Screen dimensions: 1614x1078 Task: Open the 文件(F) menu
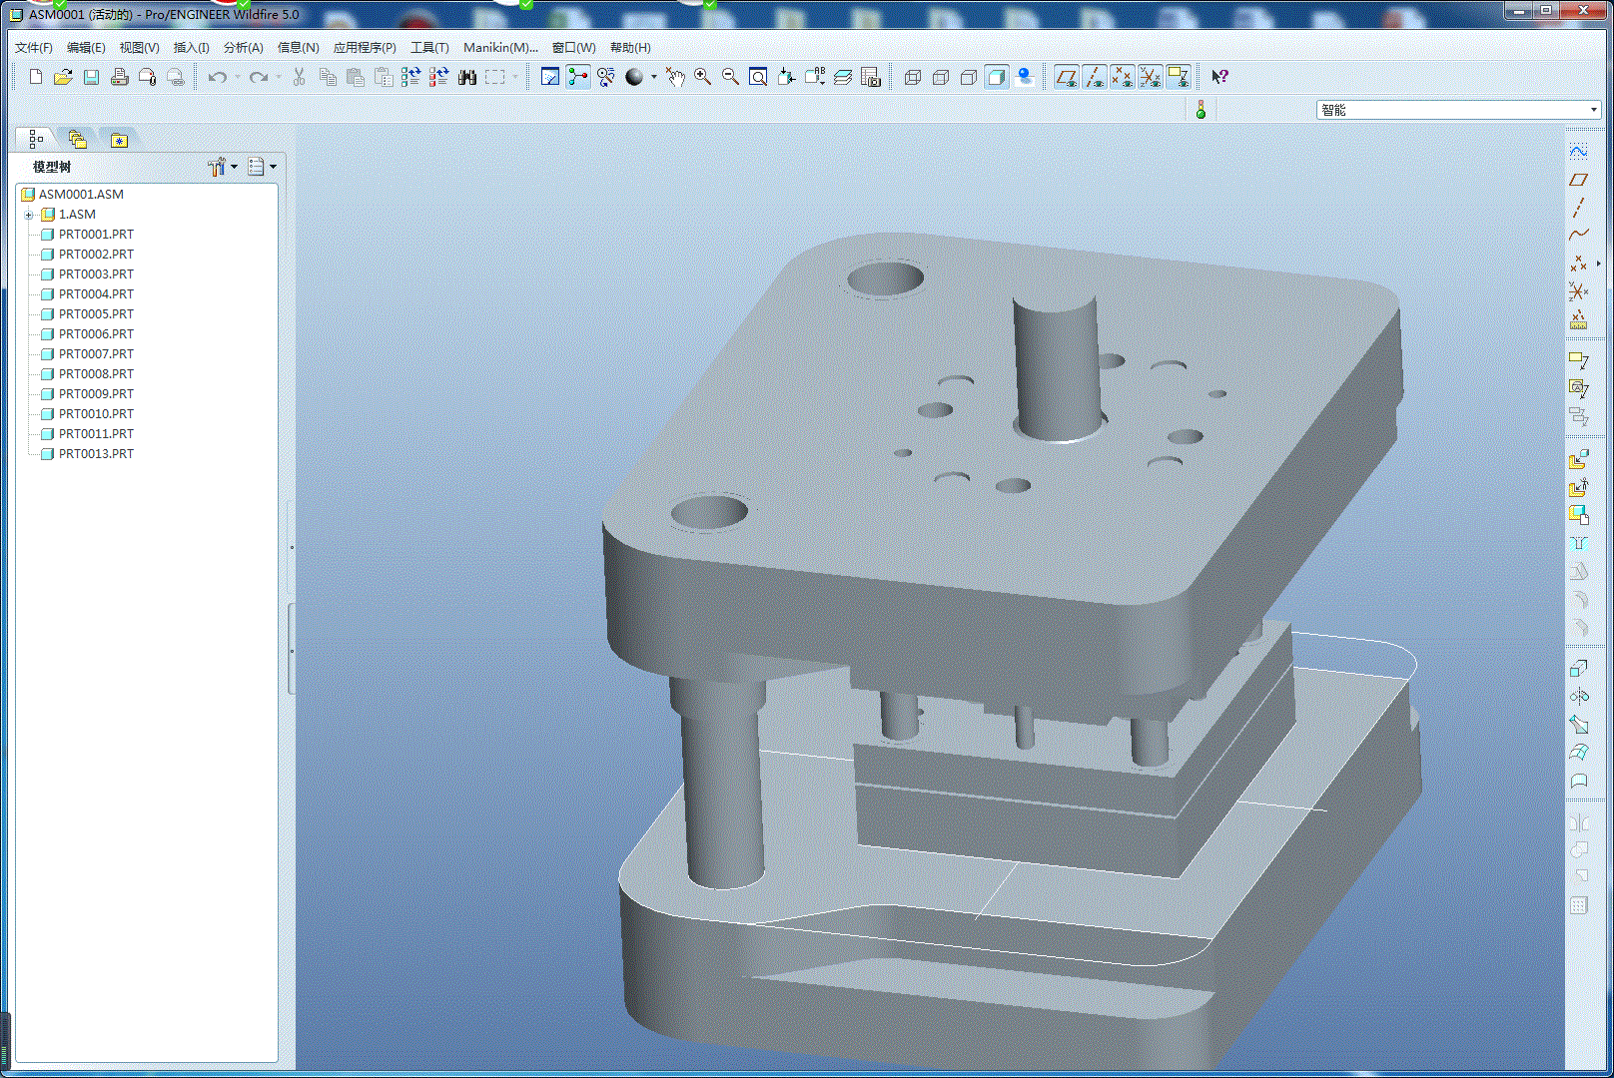(x=34, y=47)
